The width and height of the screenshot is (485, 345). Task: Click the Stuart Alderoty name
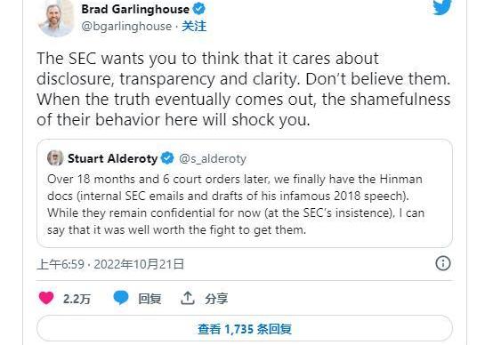[113, 158]
